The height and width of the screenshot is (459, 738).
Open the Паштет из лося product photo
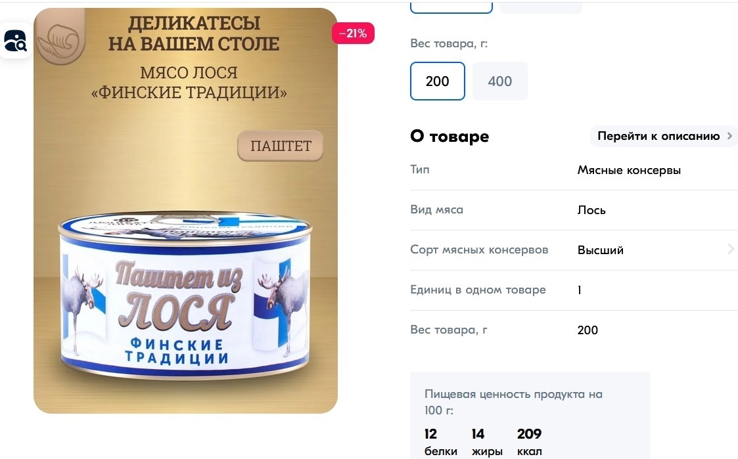(x=185, y=211)
